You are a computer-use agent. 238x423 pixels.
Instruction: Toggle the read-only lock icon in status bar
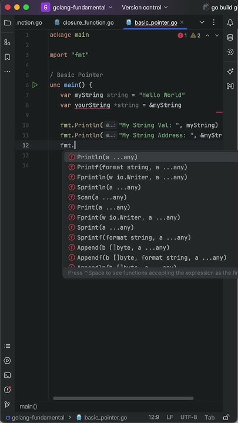[x=226, y=417]
